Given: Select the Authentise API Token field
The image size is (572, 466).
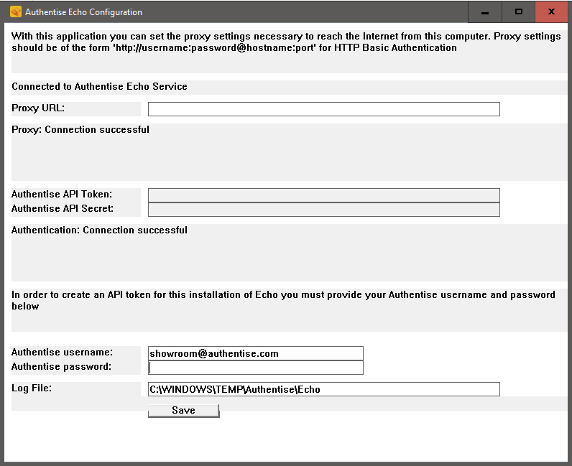Looking at the screenshot, I should [x=323, y=195].
